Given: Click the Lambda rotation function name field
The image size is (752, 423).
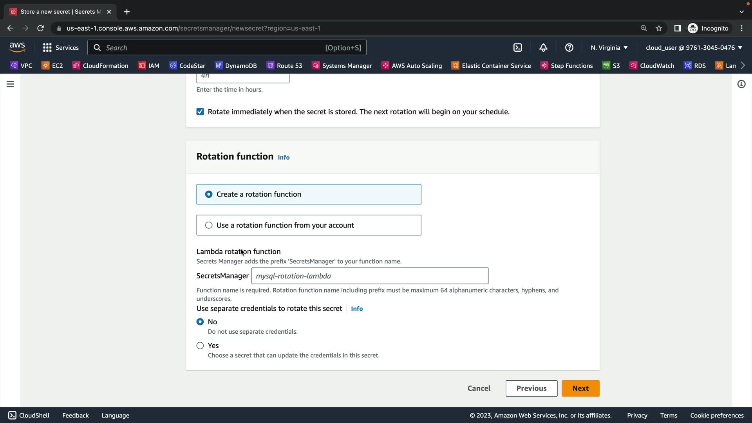Looking at the screenshot, I should (x=369, y=276).
